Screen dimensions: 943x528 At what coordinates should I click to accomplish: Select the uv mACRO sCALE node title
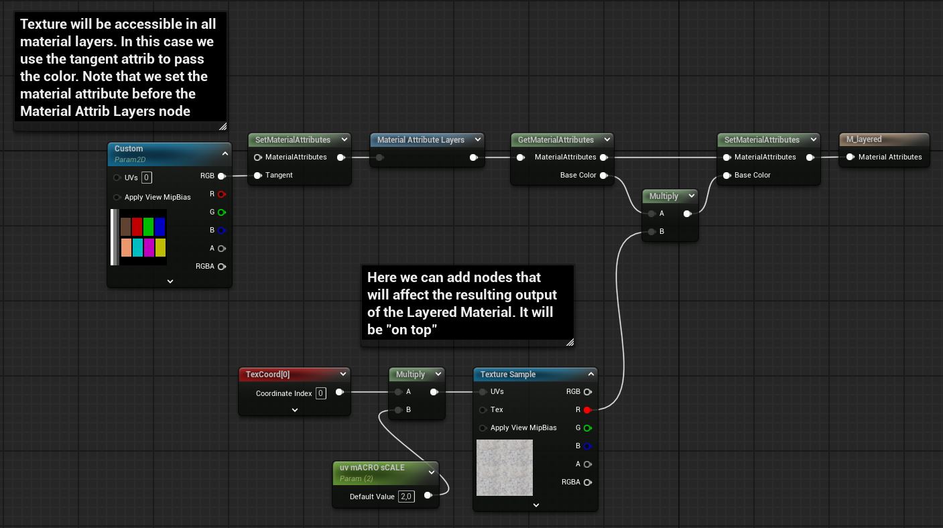coord(372,467)
